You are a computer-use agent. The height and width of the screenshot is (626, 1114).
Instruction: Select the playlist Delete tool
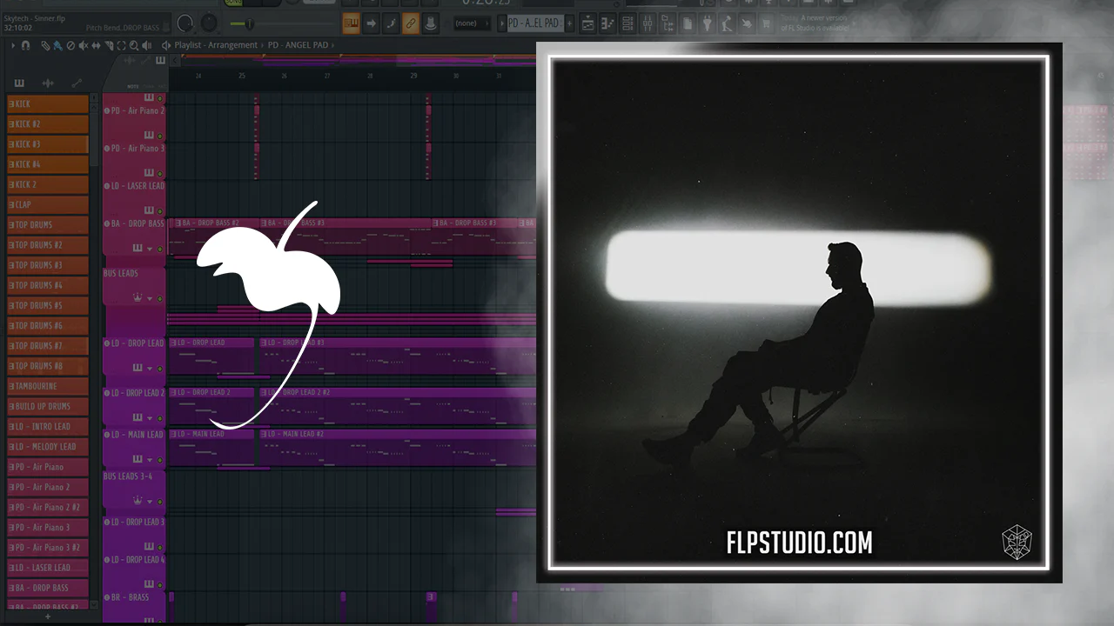[70, 45]
